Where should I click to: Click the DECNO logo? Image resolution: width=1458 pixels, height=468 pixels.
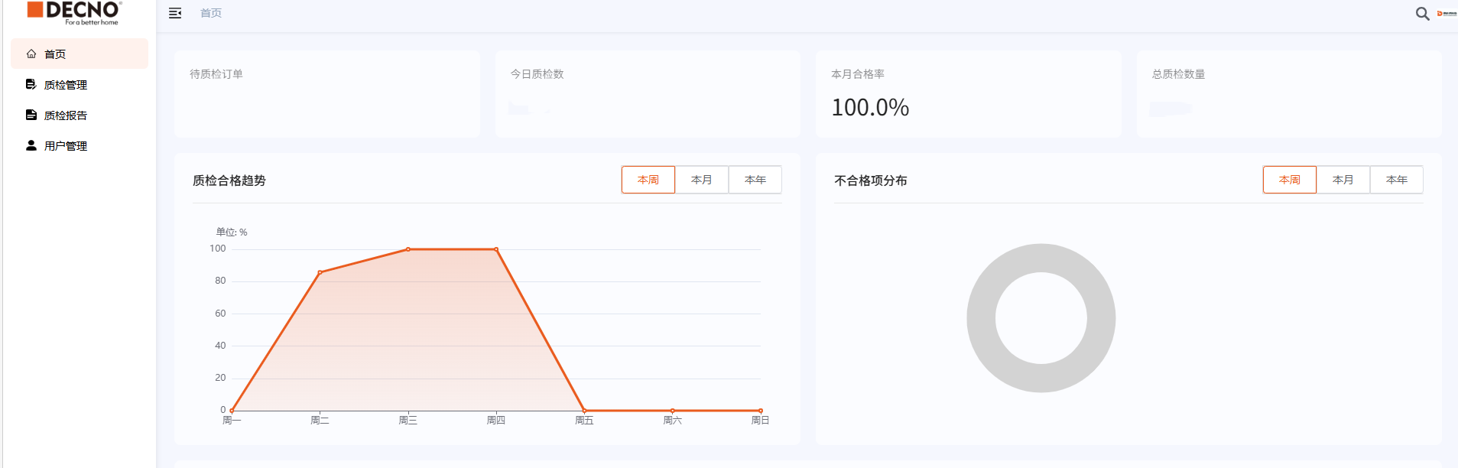pos(74,12)
